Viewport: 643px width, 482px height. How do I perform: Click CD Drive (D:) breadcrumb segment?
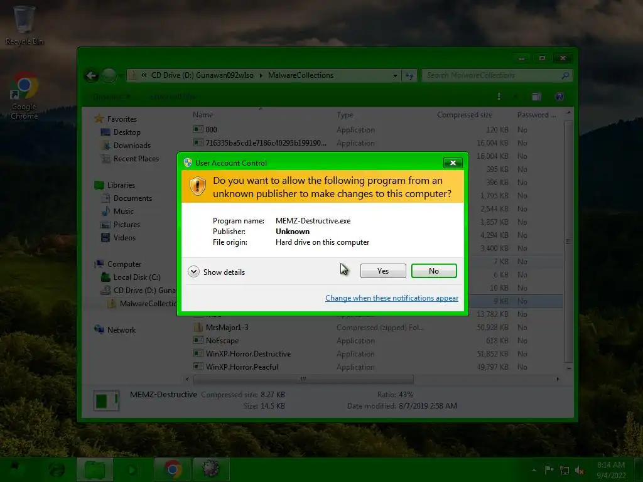(x=202, y=75)
